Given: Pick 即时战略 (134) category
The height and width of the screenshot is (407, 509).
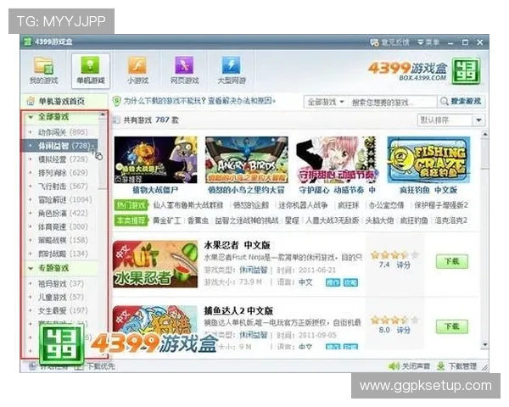Looking at the screenshot, I should point(63,254).
